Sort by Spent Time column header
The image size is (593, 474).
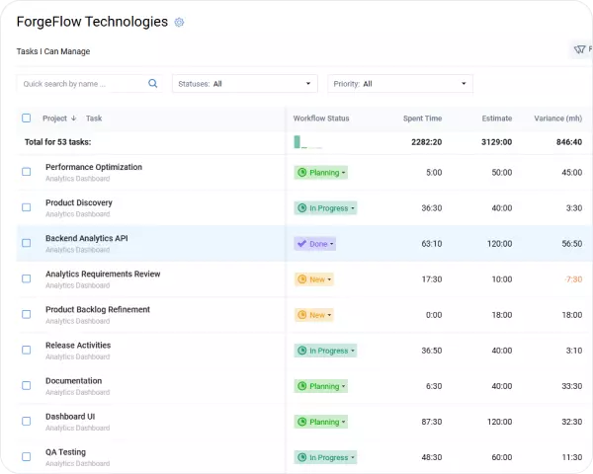422,118
